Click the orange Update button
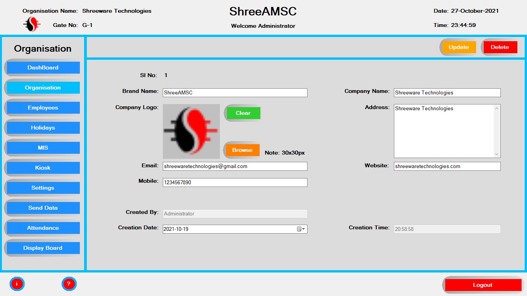527x296 pixels. [459, 47]
